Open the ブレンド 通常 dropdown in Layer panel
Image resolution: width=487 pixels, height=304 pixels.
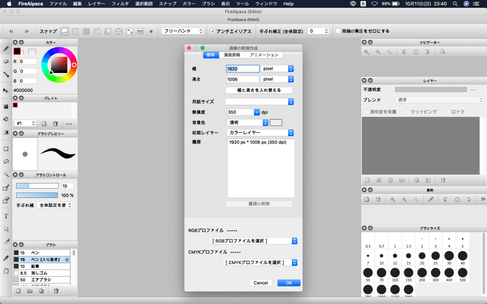(x=440, y=100)
